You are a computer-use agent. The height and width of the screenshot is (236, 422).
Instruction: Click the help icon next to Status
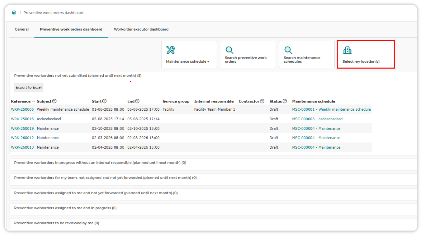pos(285,101)
